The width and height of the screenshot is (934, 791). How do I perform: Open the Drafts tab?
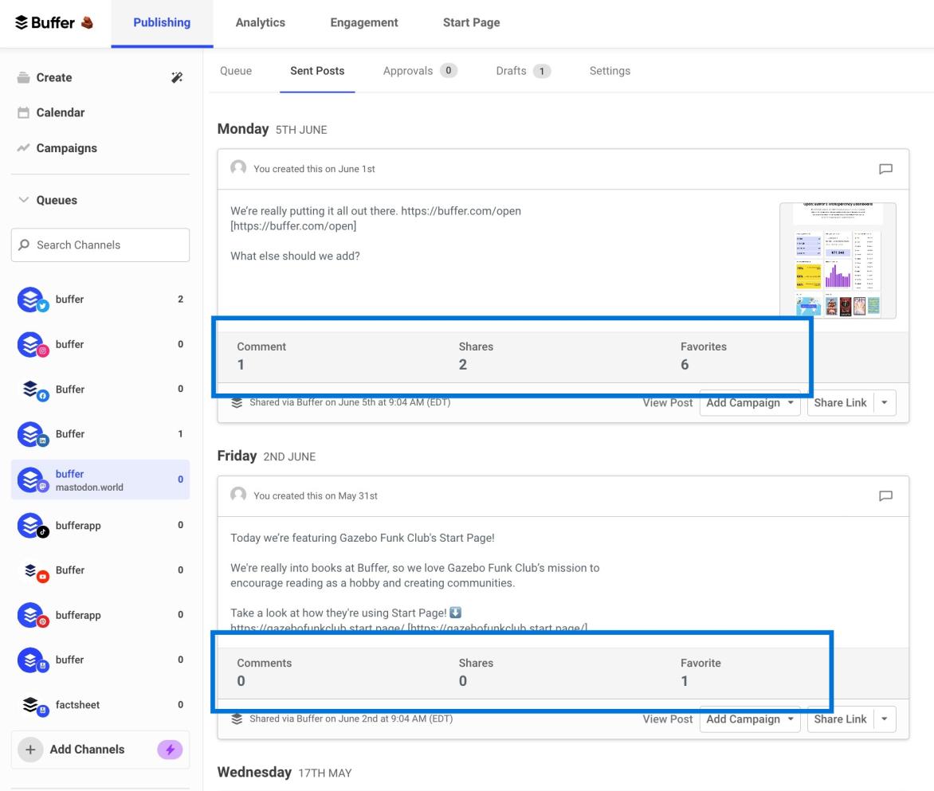(x=523, y=71)
